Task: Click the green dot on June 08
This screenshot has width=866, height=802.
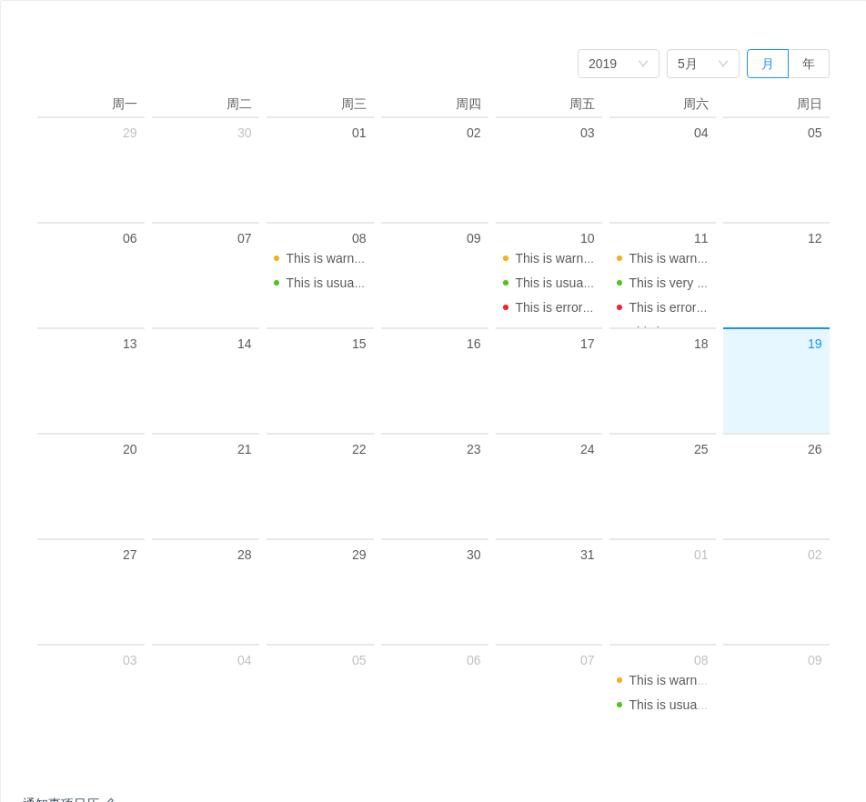Action: 619,705
